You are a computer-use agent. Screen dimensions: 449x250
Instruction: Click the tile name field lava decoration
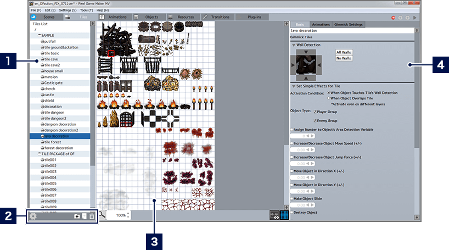(352, 30)
